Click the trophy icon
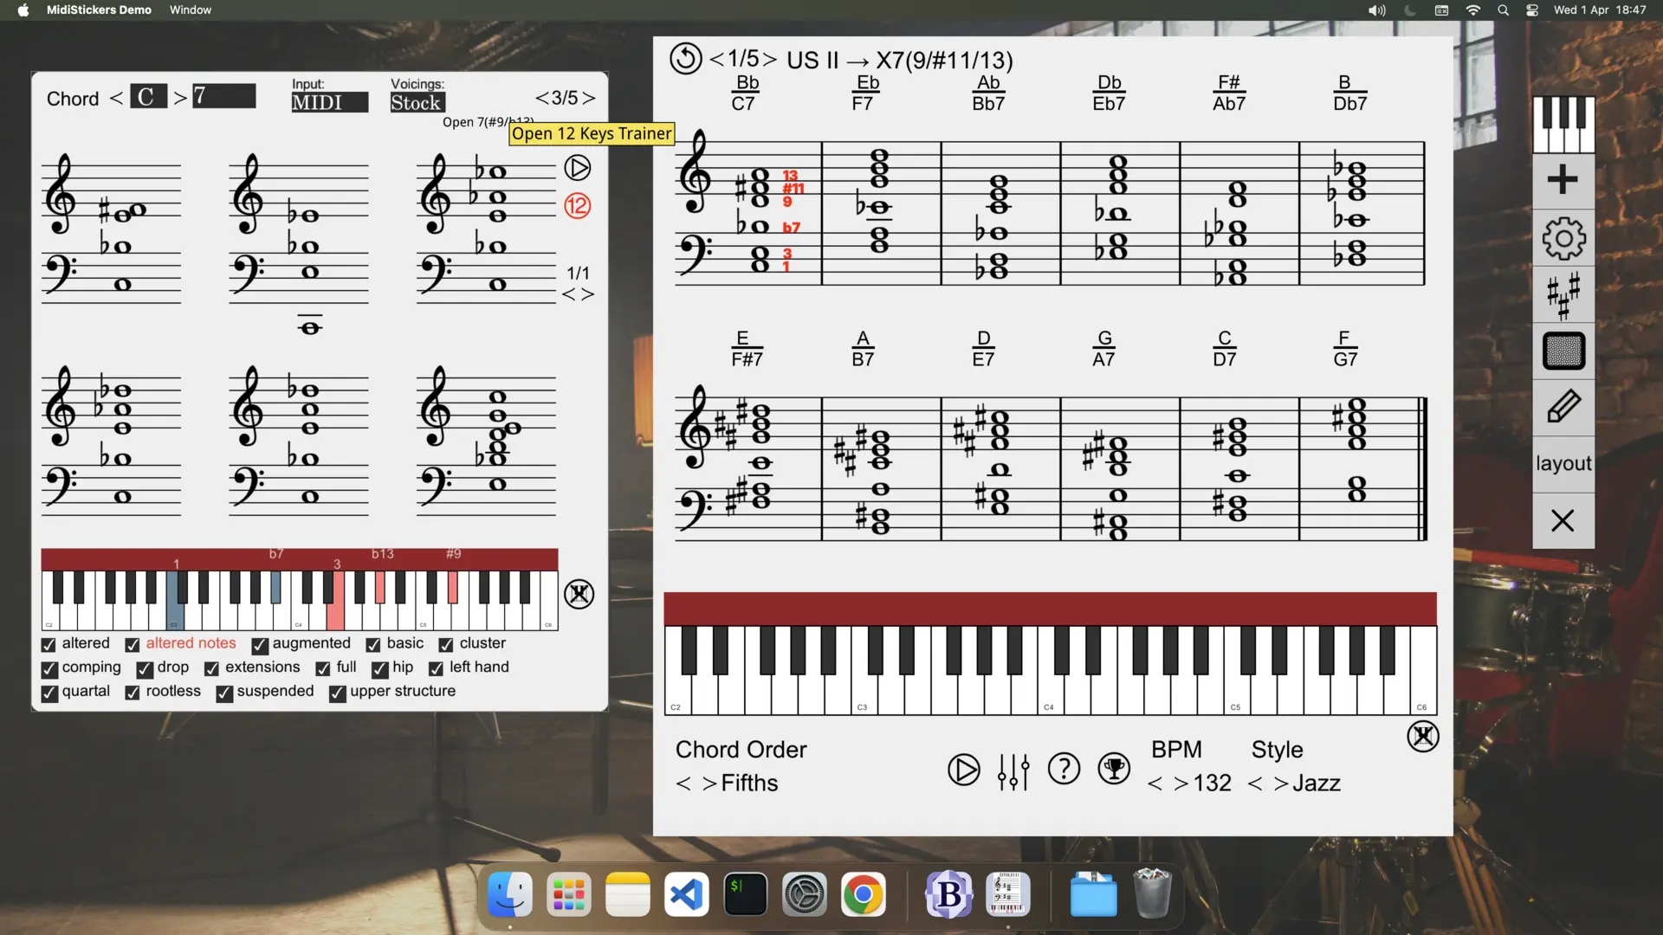 [x=1113, y=769]
